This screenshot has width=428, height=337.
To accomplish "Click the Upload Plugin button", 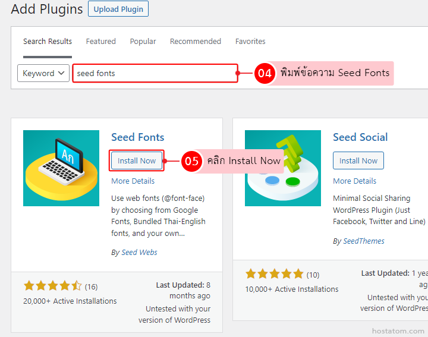I will [x=118, y=9].
